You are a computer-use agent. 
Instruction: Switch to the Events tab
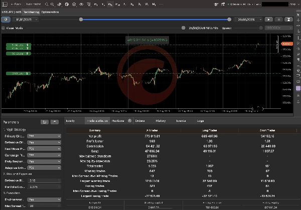(181, 121)
